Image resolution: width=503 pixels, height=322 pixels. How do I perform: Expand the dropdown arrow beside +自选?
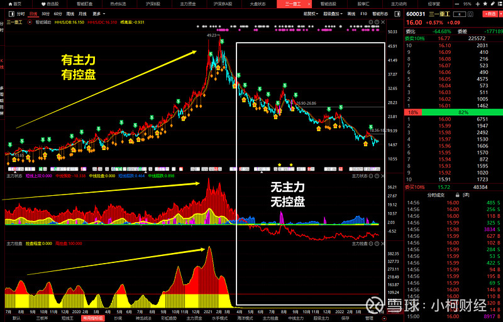pos(500,14)
